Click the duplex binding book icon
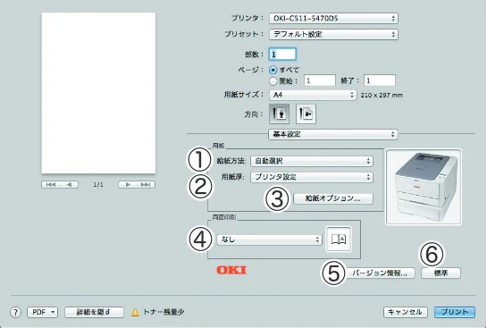The image size is (487, 328). pos(339,240)
